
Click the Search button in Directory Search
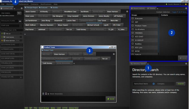(x=180, y=84)
